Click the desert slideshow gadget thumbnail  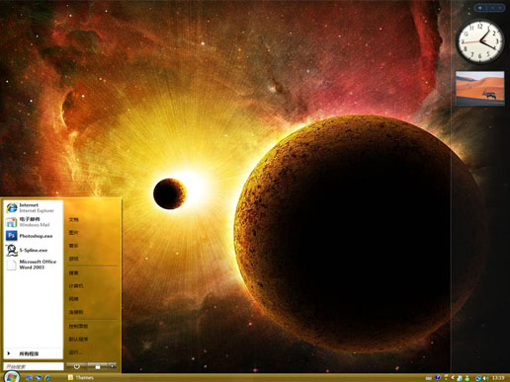(x=479, y=88)
